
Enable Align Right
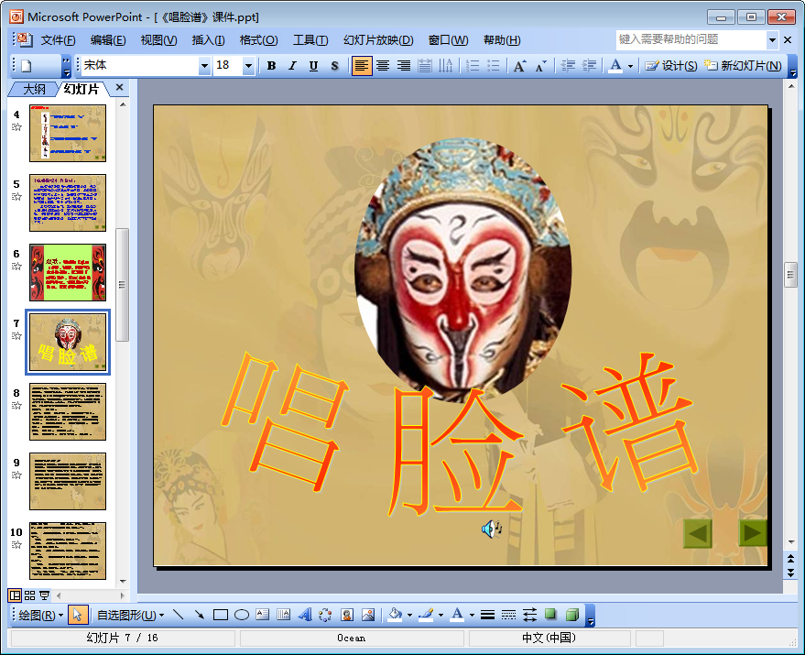[404, 66]
